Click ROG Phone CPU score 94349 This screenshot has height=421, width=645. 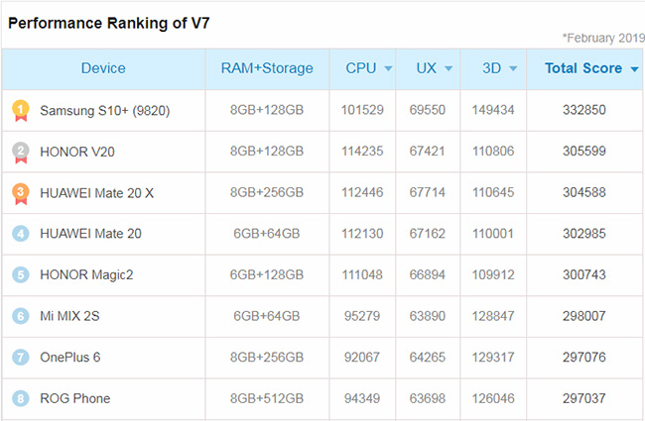point(362,398)
